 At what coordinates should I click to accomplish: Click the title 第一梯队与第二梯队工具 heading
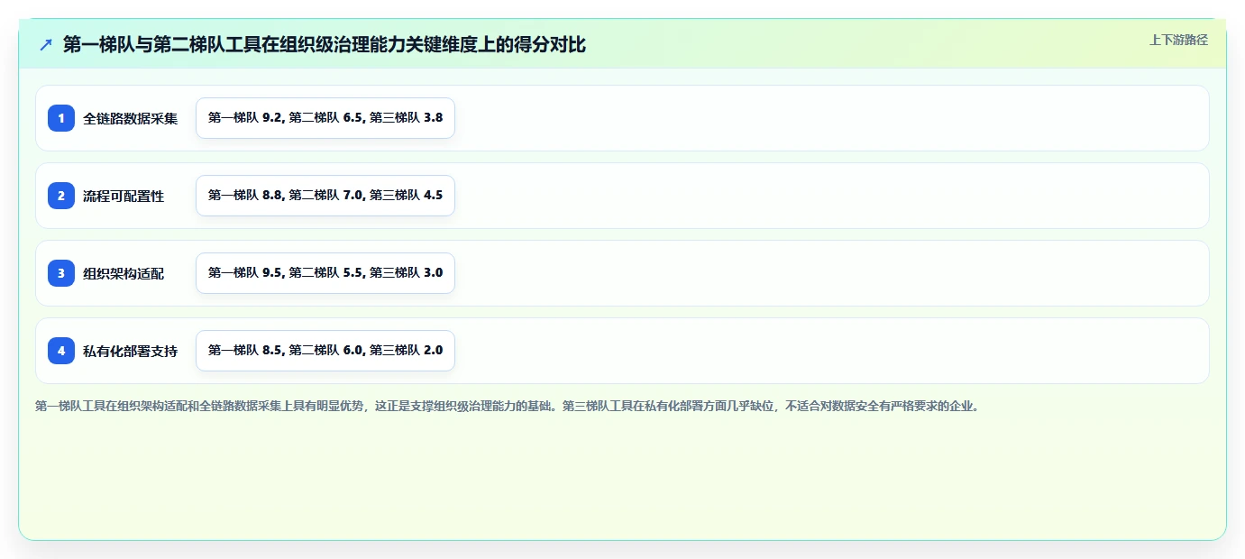325,45
